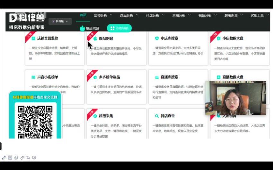Expand the 监控分析 menu
The image size is (273, 170).
[x=103, y=15]
